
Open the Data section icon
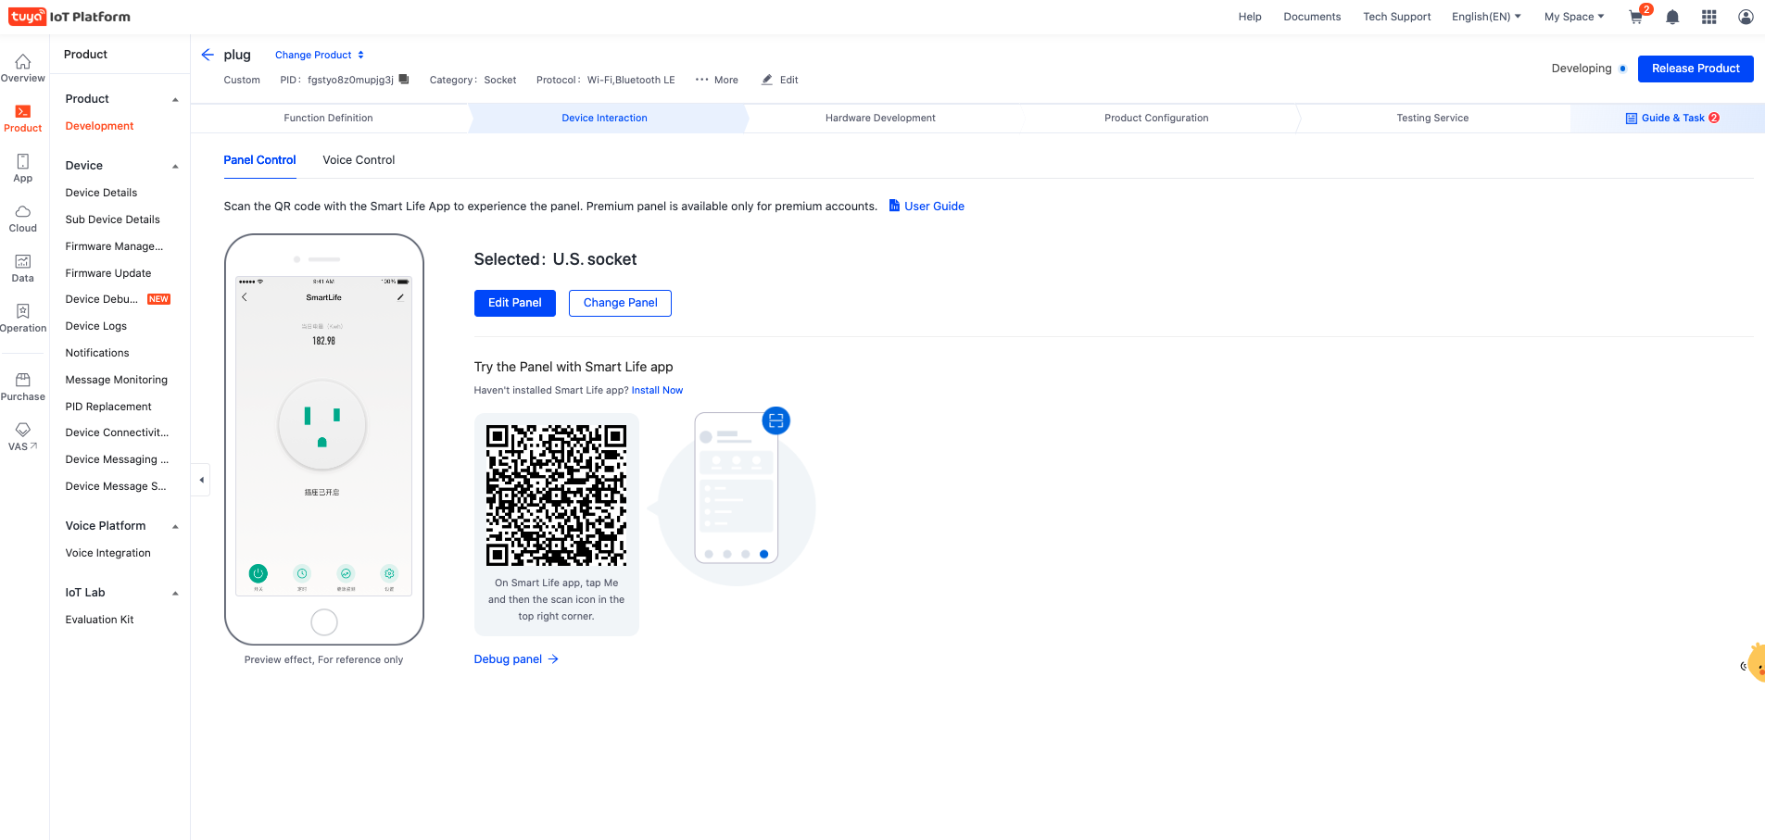[x=23, y=269]
